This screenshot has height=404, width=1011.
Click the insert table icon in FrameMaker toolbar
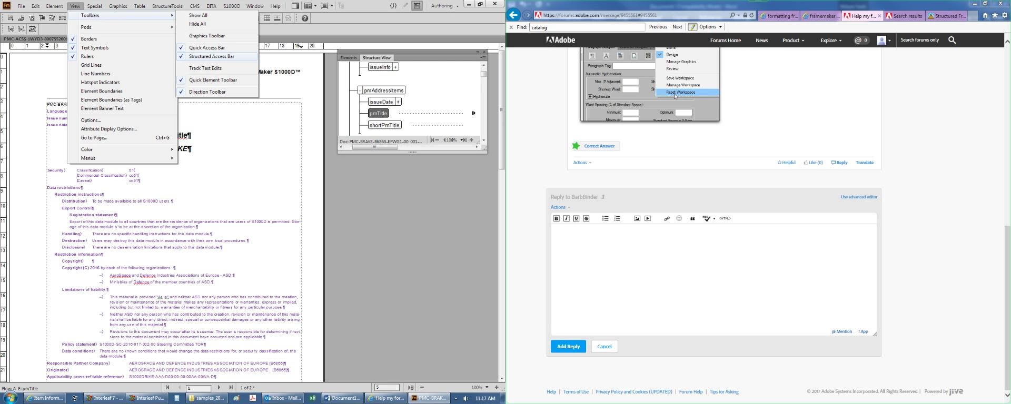coord(267,18)
